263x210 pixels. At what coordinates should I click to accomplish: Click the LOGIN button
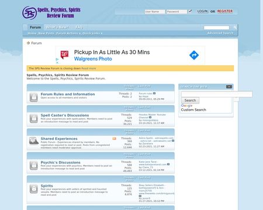click(202, 11)
